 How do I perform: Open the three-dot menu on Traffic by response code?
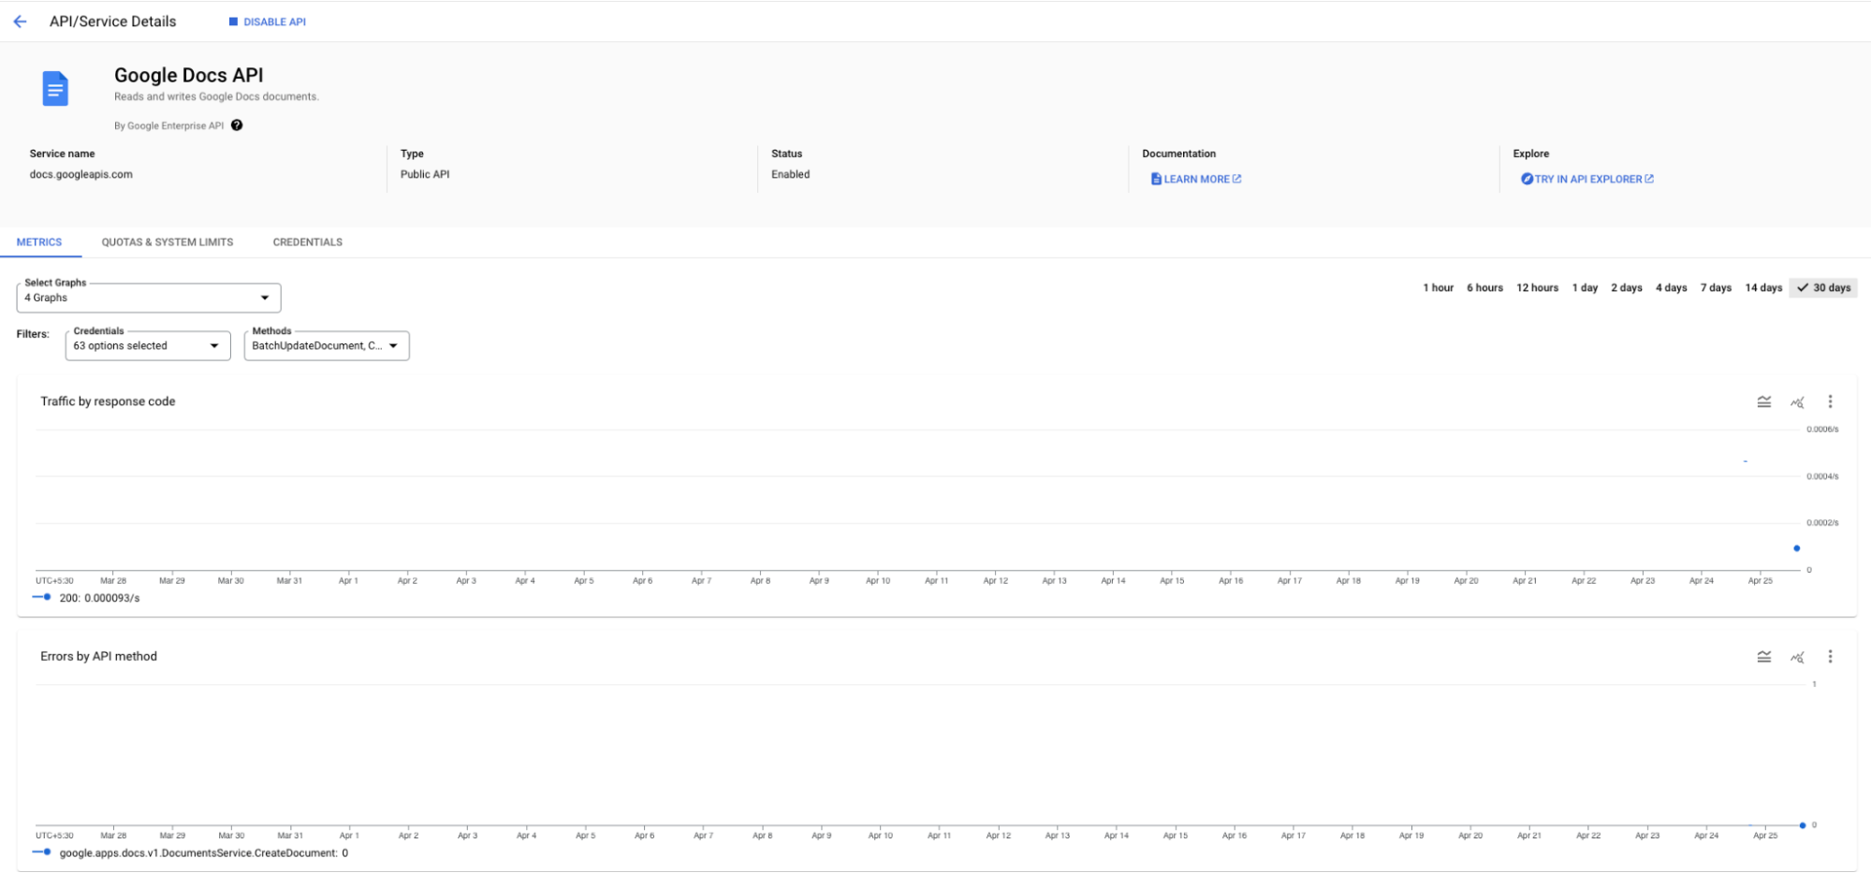pyautogui.click(x=1830, y=400)
